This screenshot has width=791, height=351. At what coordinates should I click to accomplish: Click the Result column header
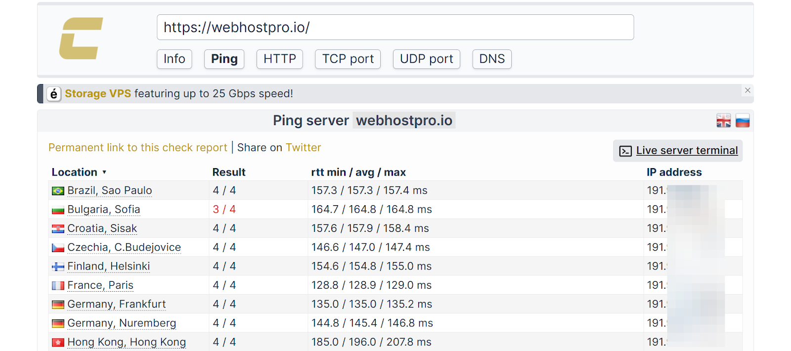[x=229, y=172]
